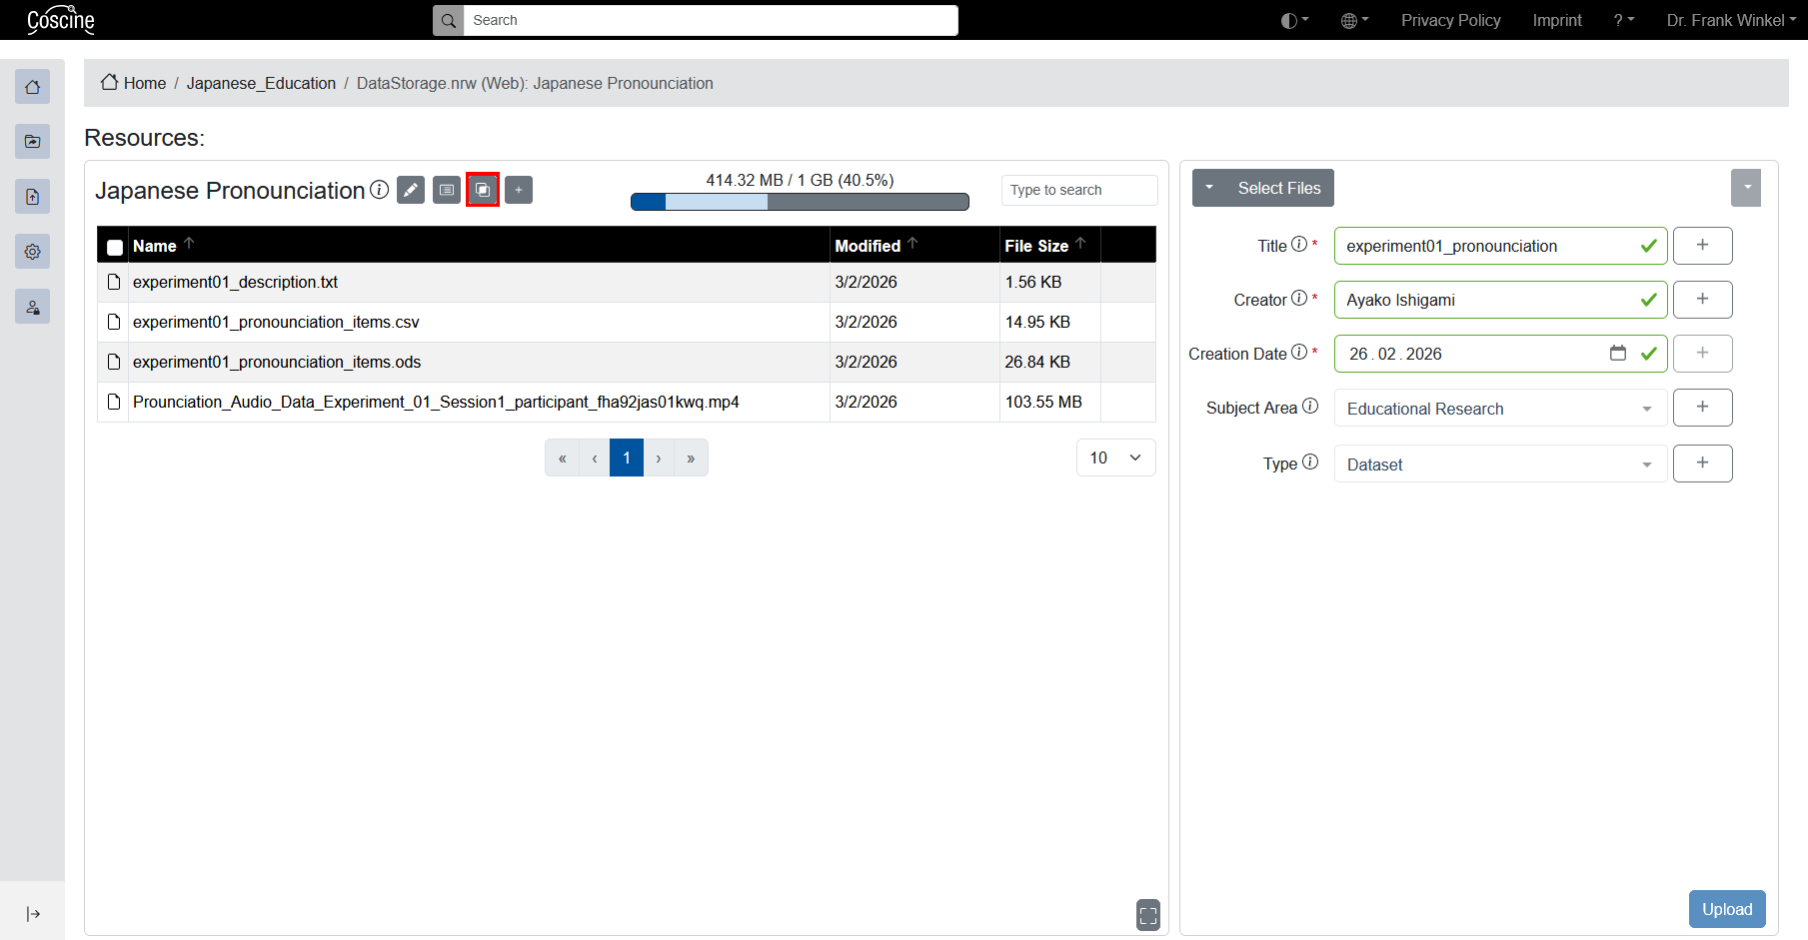This screenshot has height=940, width=1808.
Task: Change items per page from 10
Action: click(1114, 458)
